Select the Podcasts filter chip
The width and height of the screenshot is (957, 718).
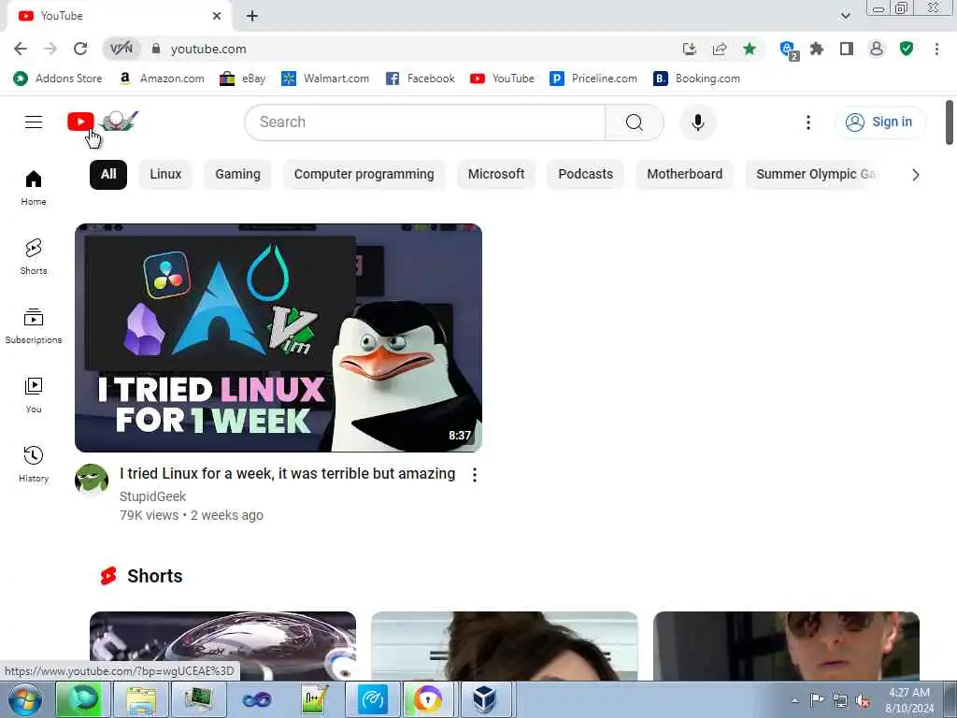[585, 175]
